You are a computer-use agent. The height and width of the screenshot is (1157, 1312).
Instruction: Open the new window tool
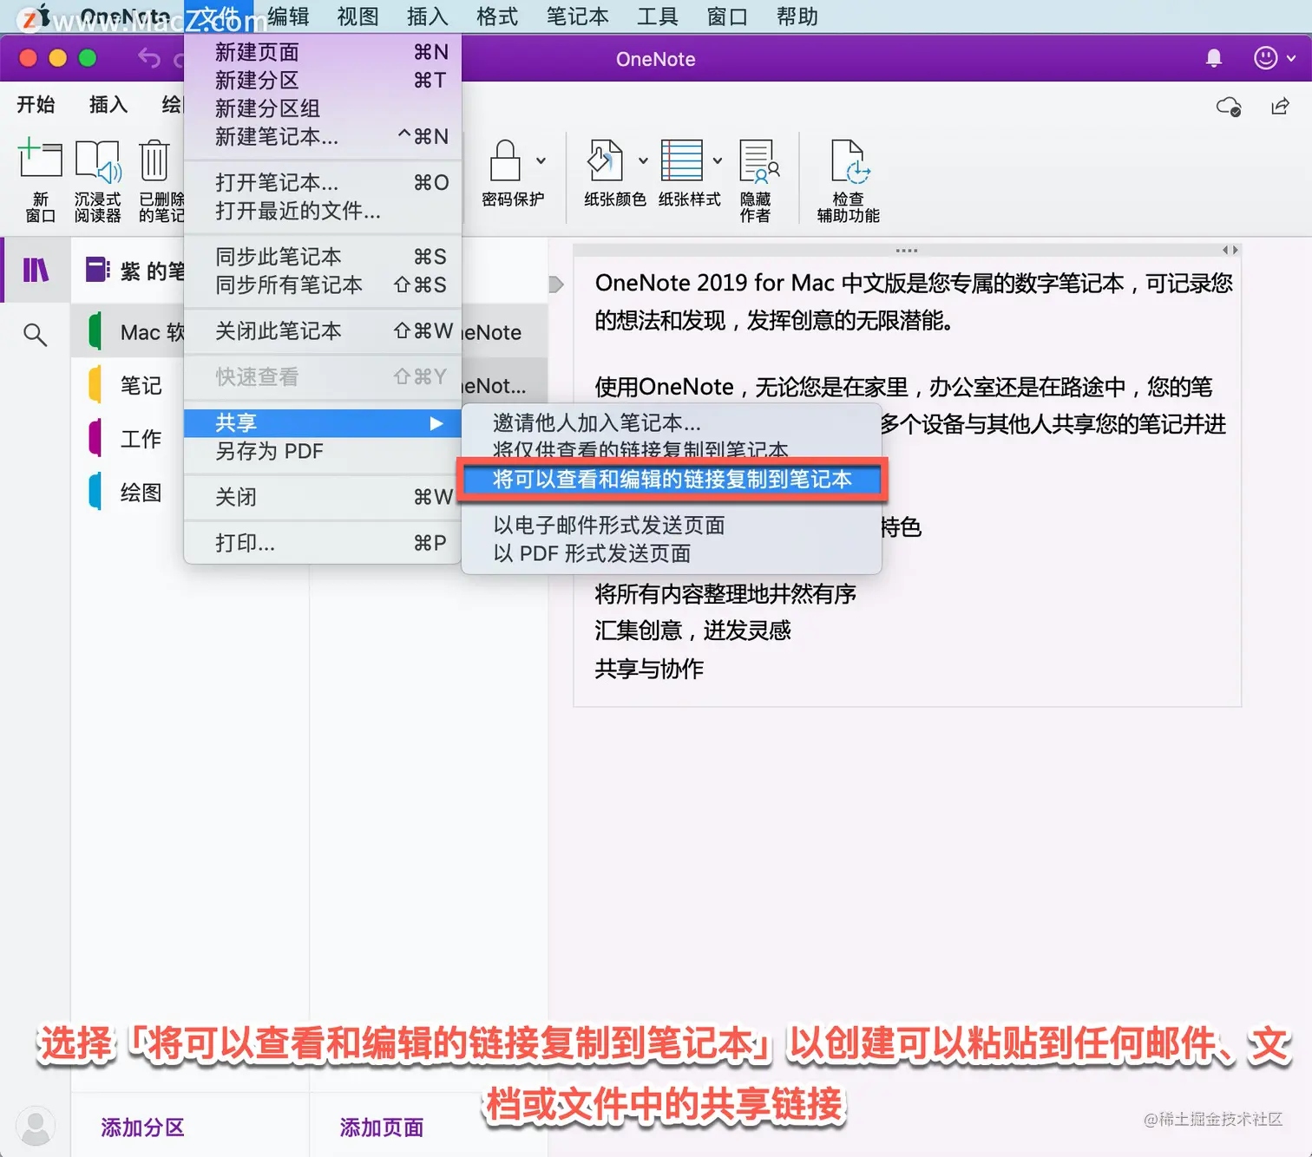[40, 180]
